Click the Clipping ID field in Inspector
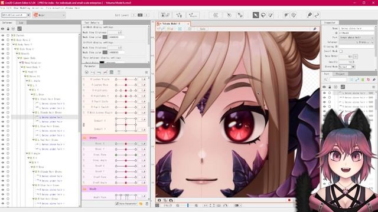 point(356,47)
